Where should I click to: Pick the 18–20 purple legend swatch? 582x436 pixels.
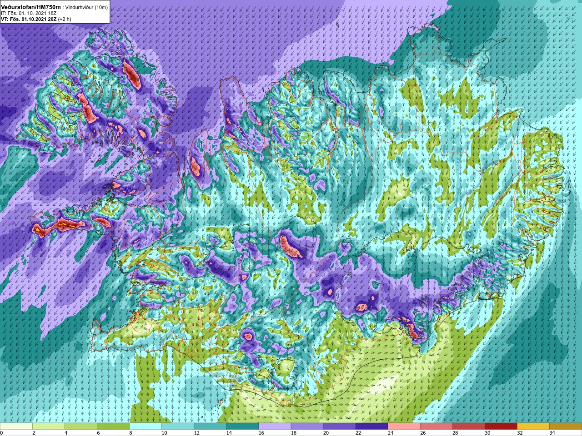307,426
